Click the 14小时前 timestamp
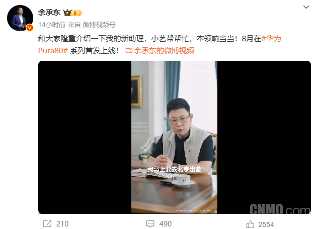318x229 pixels. [52, 25]
